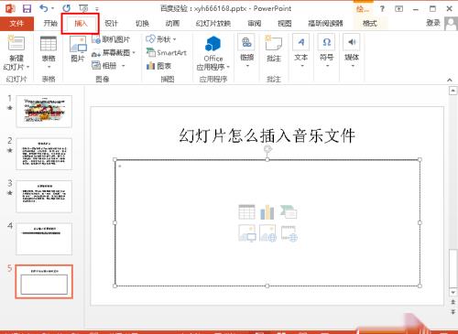Open the 动画 (Animations) tab
Image resolution: width=458 pixels, height=334 pixels.
[172, 24]
